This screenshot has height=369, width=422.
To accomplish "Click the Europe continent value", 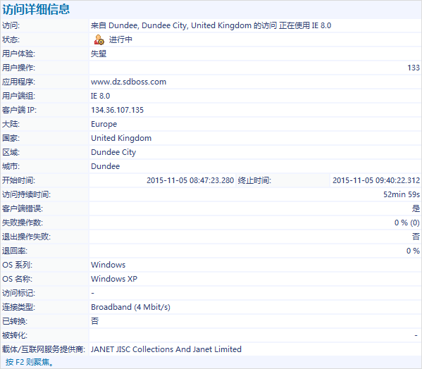I will click(104, 124).
